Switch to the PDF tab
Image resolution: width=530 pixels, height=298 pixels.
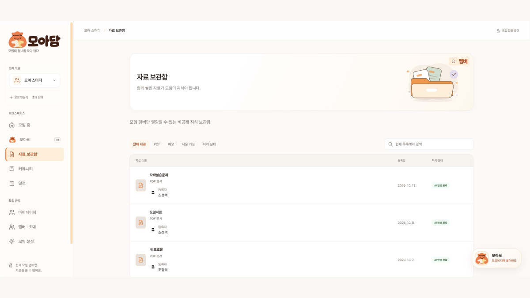click(x=157, y=144)
